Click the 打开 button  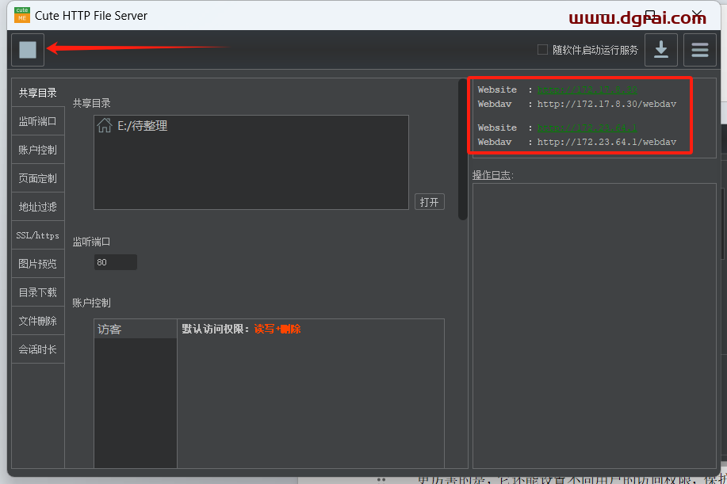(x=430, y=202)
